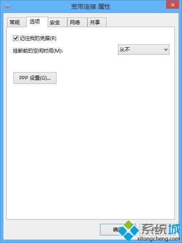Select the 选项 tab
The width and height of the screenshot is (182, 243).
(37, 22)
